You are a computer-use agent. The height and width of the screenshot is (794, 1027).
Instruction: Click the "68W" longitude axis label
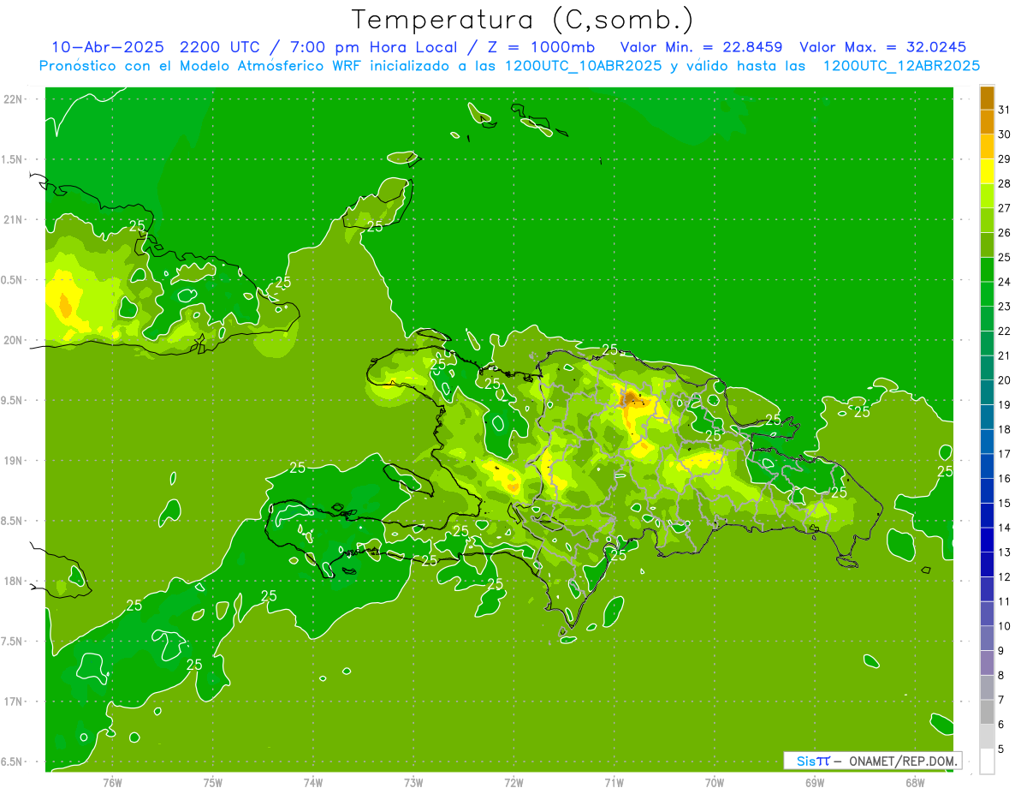click(x=915, y=781)
